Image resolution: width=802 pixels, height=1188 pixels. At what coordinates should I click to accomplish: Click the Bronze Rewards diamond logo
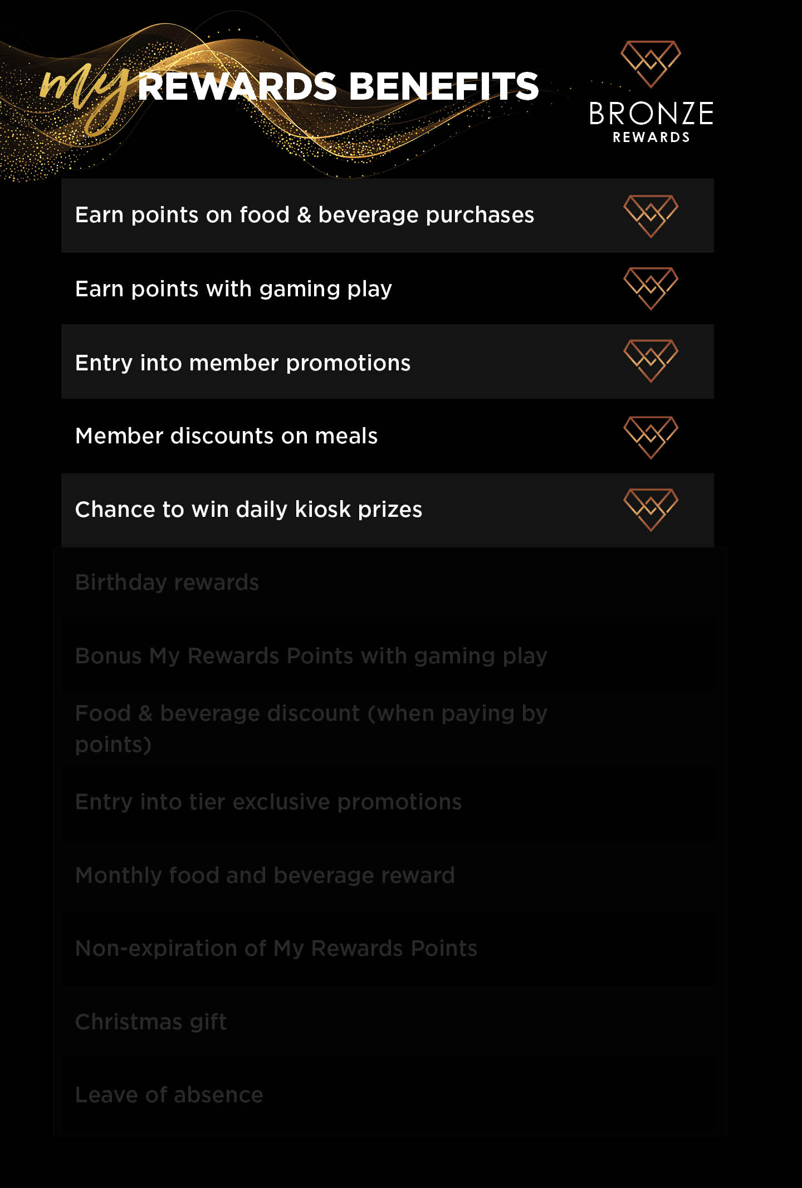tap(651, 64)
